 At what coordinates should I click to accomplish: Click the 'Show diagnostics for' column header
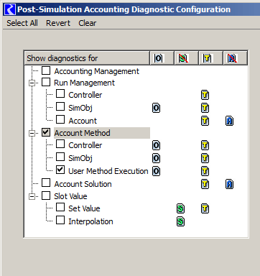click(x=87, y=58)
